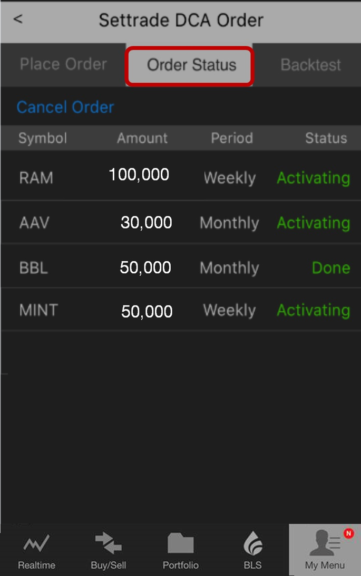
Task: Tap the Period column header
Action: pos(232,138)
